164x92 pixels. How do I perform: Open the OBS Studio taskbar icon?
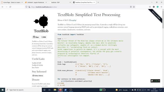71,90
